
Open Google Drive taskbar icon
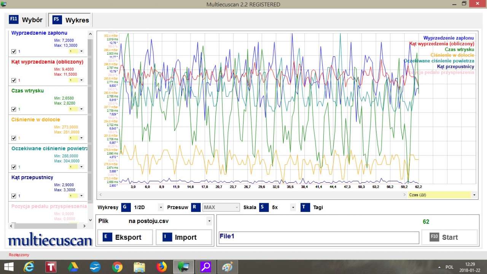(73, 267)
